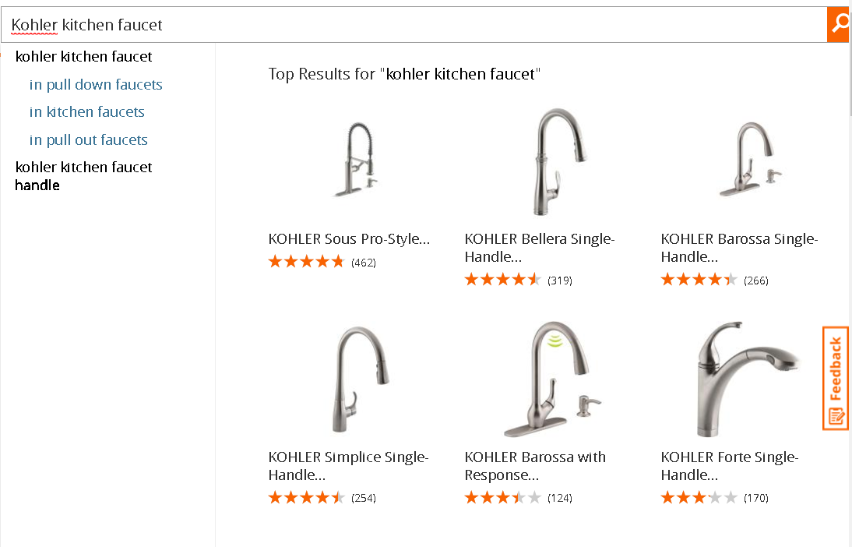Click the Kohler kitchen faucet search field

click(x=414, y=24)
